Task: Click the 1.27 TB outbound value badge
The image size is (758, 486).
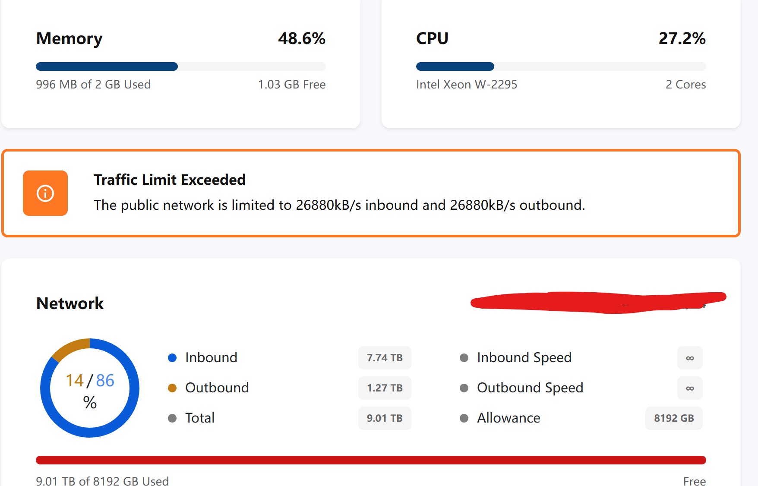Action: point(385,388)
